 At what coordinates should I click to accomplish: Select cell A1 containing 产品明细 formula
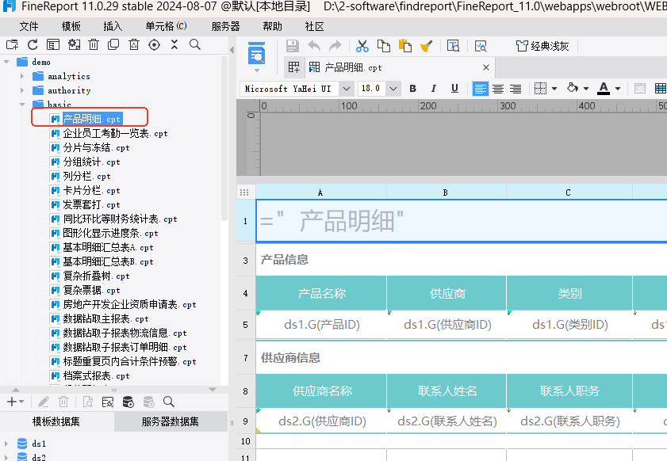(461, 221)
